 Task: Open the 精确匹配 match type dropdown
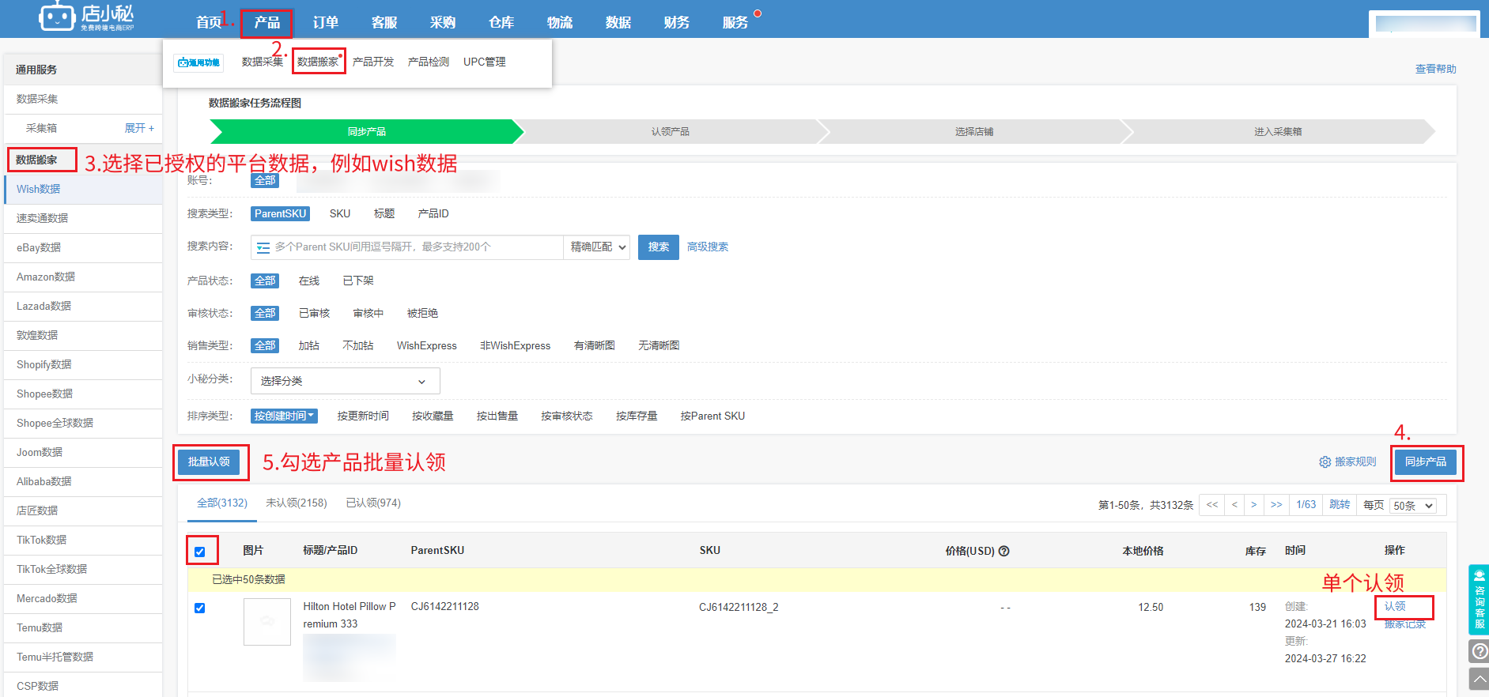(x=597, y=247)
